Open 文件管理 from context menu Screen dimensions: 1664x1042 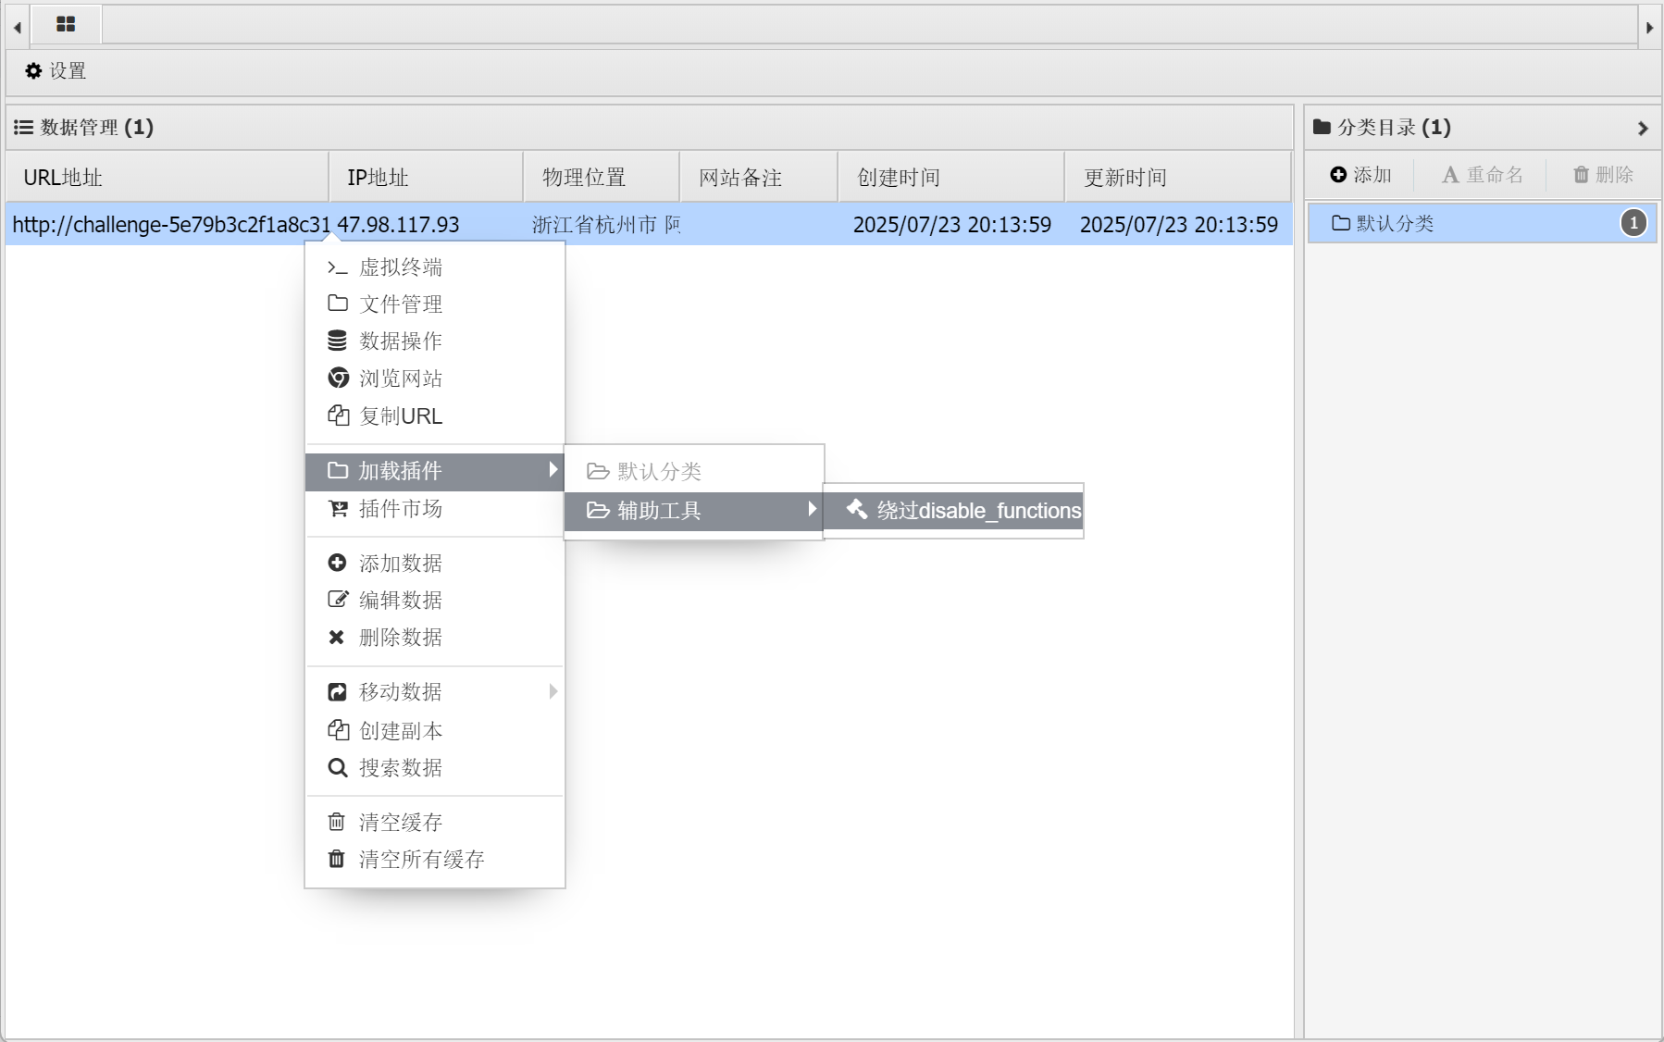pyautogui.click(x=435, y=304)
